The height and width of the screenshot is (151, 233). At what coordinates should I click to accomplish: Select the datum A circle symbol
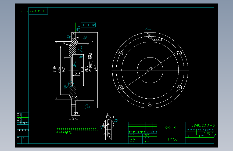click(87, 107)
